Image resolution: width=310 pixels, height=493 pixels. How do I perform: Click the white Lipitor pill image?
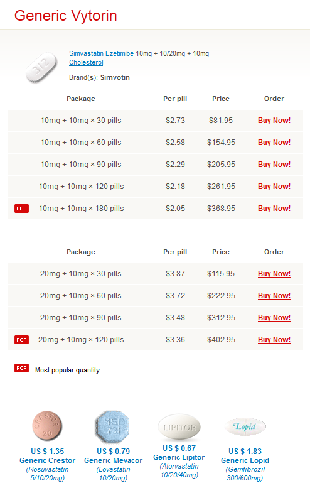click(179, 427)
